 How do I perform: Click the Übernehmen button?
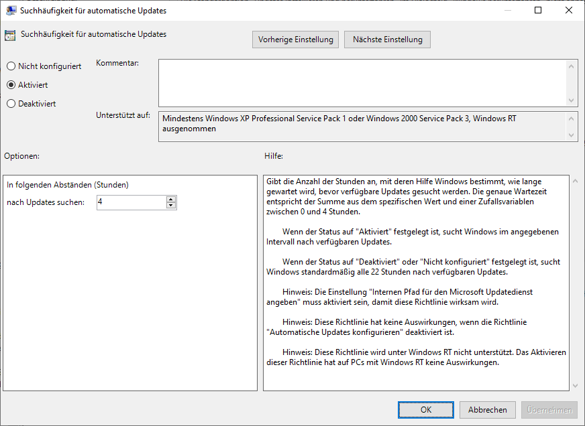pos(549,410)
